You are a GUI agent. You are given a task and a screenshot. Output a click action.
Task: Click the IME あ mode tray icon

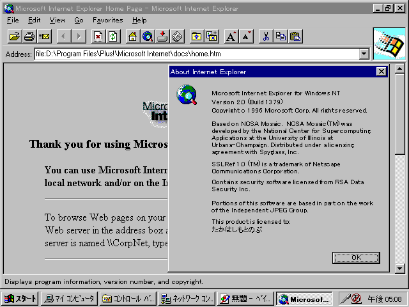(357, 299)
